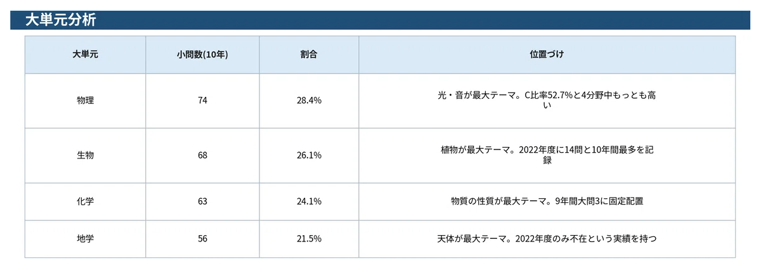761x275 pixels.
Task: Click the 光・音が最大テーマ description text
Action: 547,101
